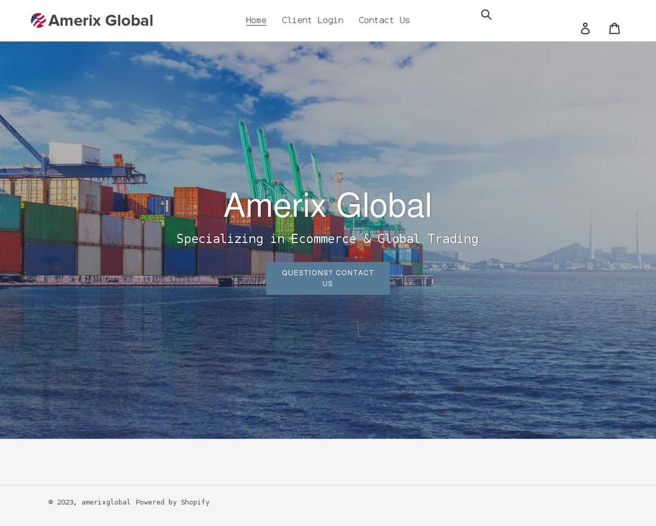This screenshot has width=656, height=526.
Task: Open the search magnifier icon
Action: pos(486,14)
